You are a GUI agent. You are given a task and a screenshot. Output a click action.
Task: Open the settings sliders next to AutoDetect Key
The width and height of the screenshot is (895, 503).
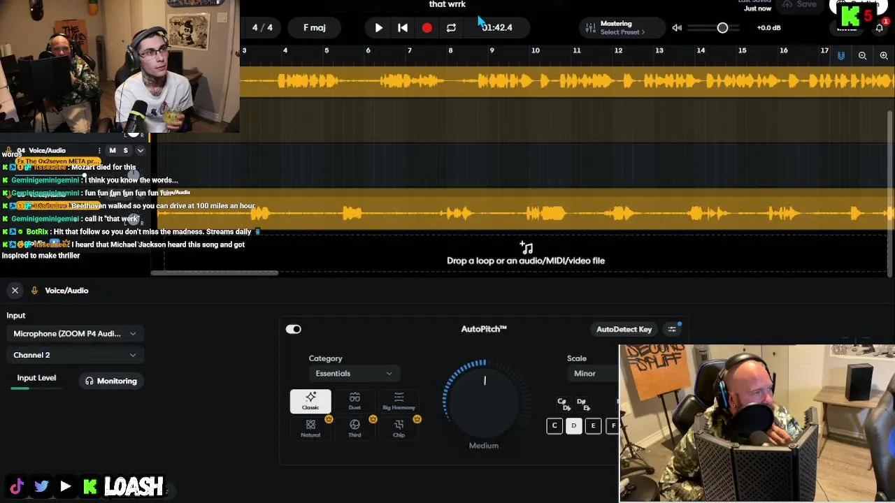(x=672, y=329)
